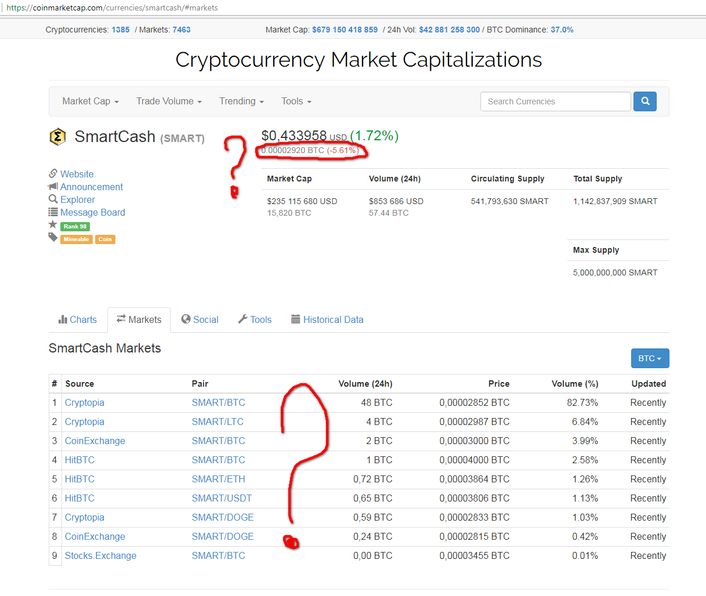
Task: Click the Volume (24h) table column header
Action: (365, 384)
